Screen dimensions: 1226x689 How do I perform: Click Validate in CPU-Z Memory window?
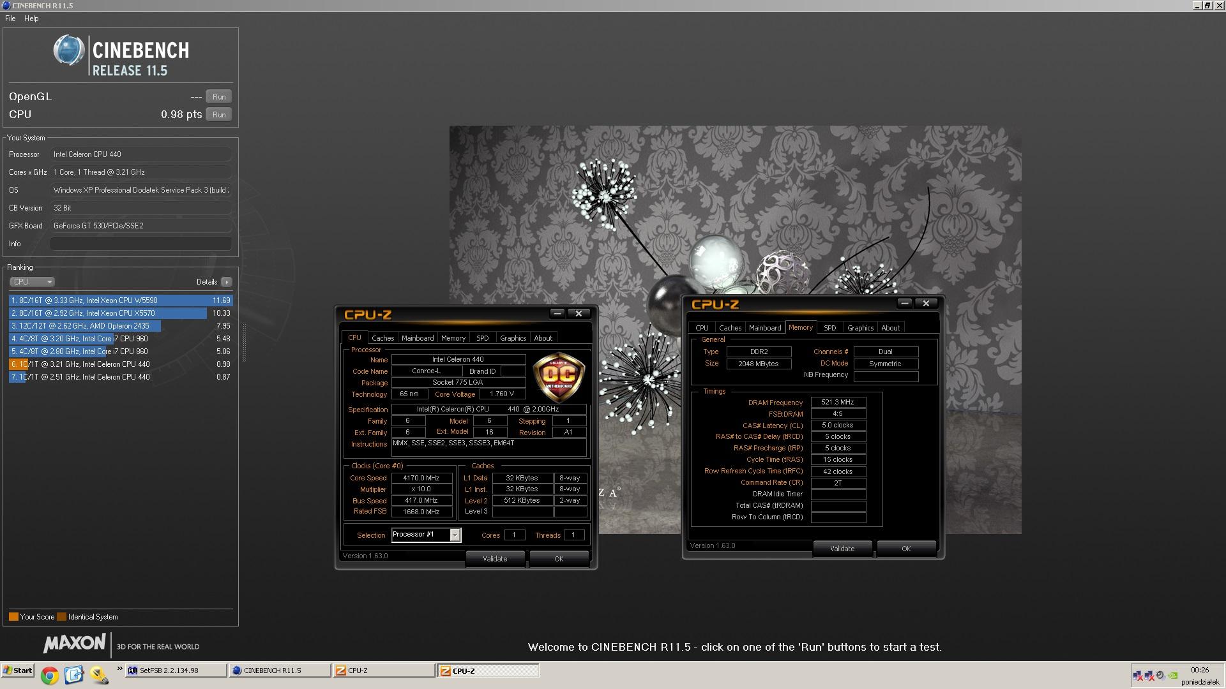point(842,549)
